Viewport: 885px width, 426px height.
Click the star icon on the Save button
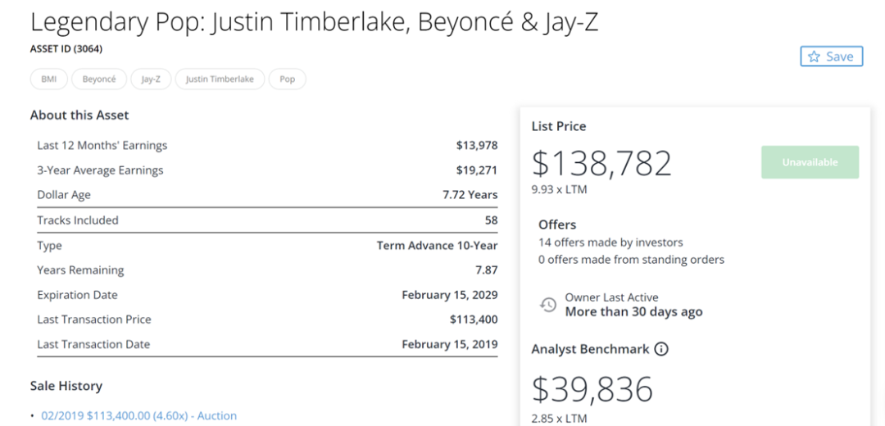814,57
